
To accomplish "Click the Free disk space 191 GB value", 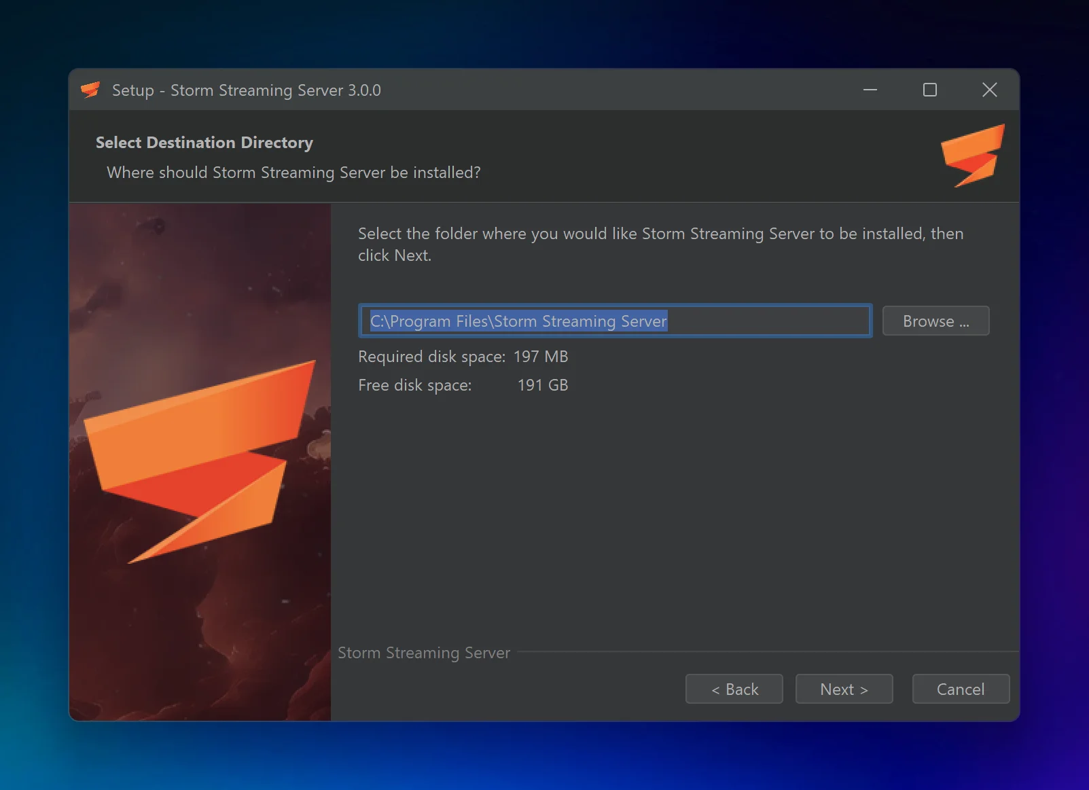I will [543, 384].
